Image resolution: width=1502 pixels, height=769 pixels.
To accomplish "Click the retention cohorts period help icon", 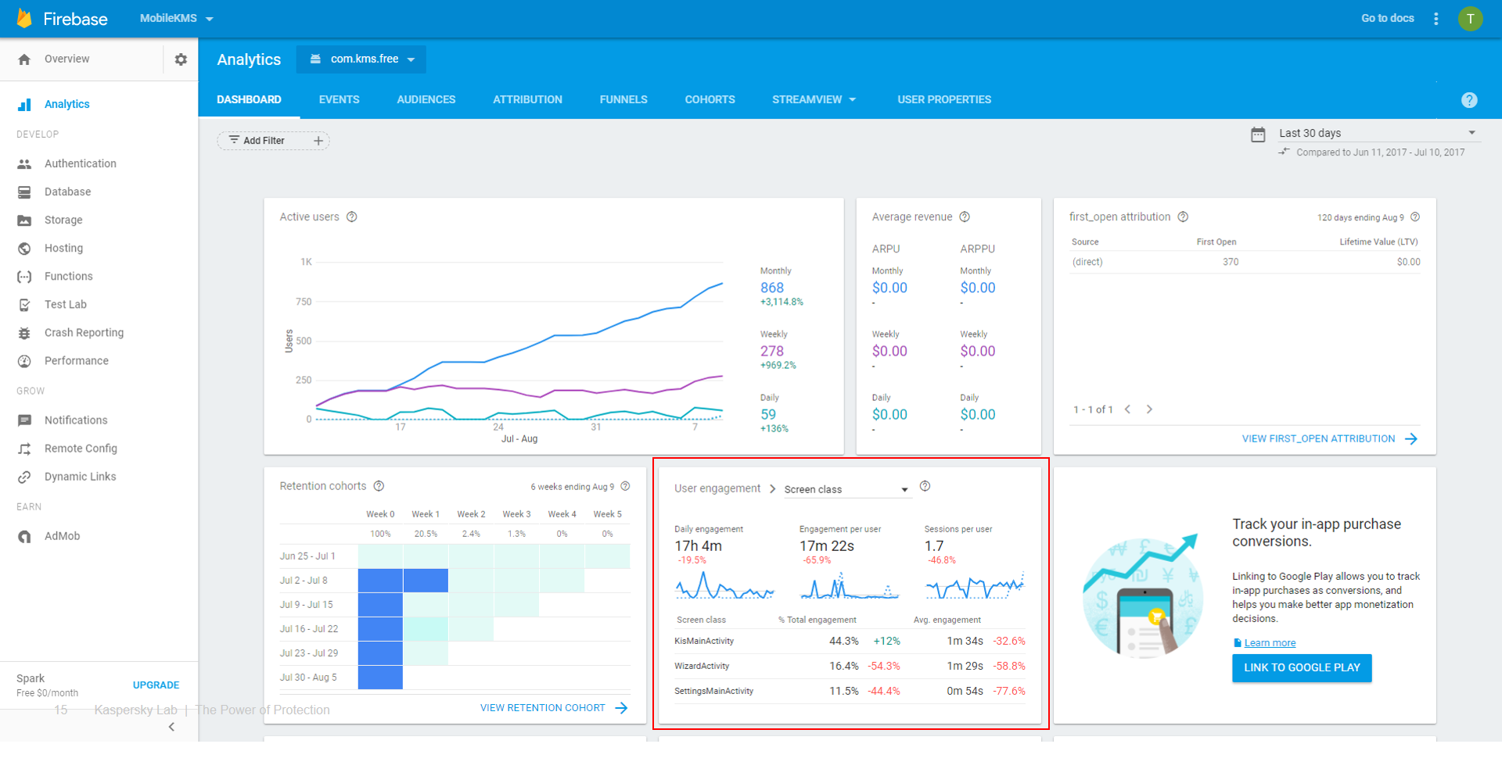I will pos(625,486).
